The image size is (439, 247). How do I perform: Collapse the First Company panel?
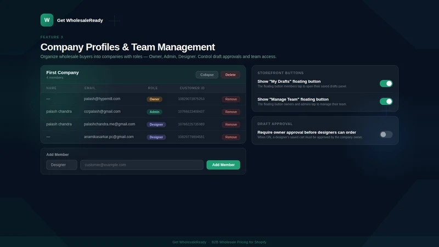pyautogui.click(x=207, y=75)
